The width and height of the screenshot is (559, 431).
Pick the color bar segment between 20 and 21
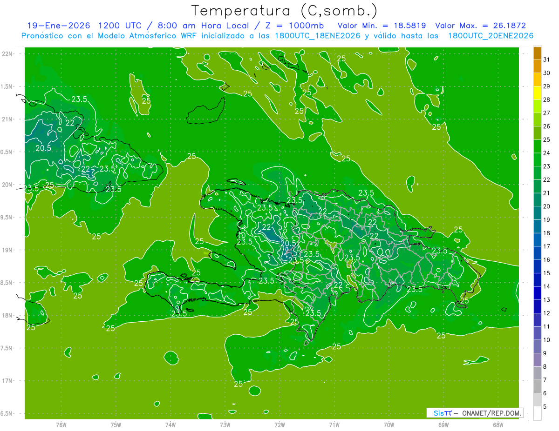pyautogui.click(x=537, y=200)
